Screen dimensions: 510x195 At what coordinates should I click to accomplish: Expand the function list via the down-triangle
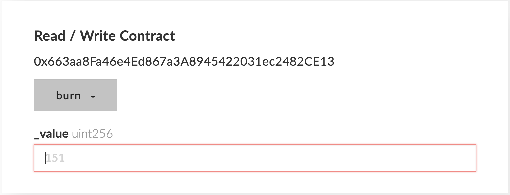[x=93, y=97]
